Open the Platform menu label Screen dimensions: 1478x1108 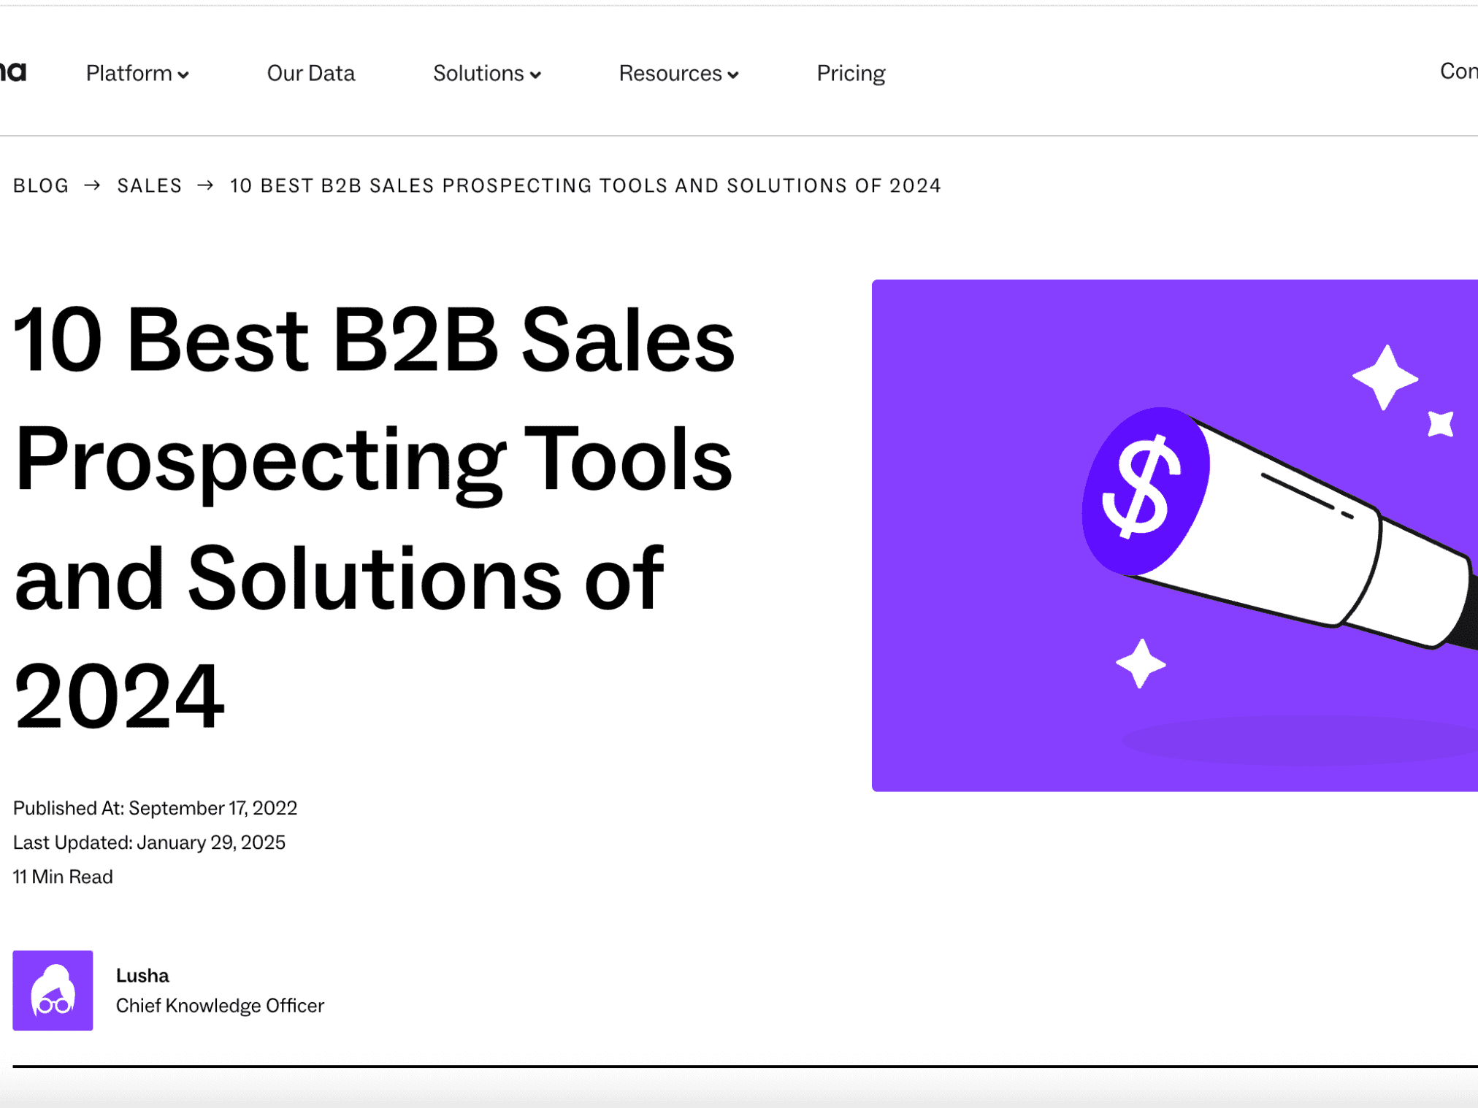pos(129,73)
